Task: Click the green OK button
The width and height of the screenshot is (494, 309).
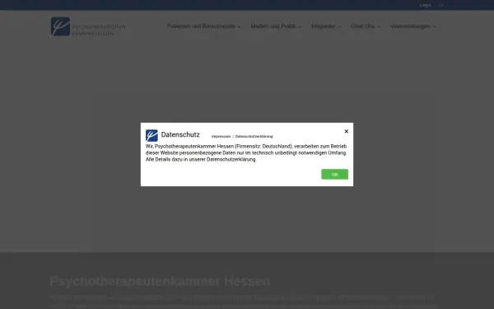Action: click(334, 175)
